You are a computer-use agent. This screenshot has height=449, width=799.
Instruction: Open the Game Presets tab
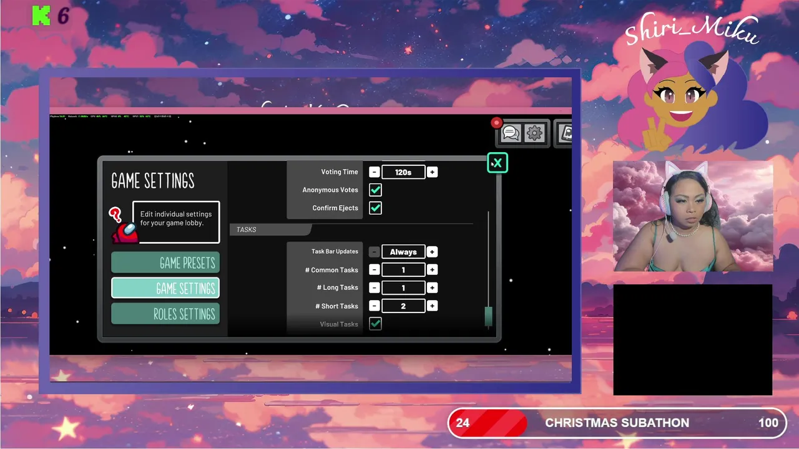pos(165,263)
